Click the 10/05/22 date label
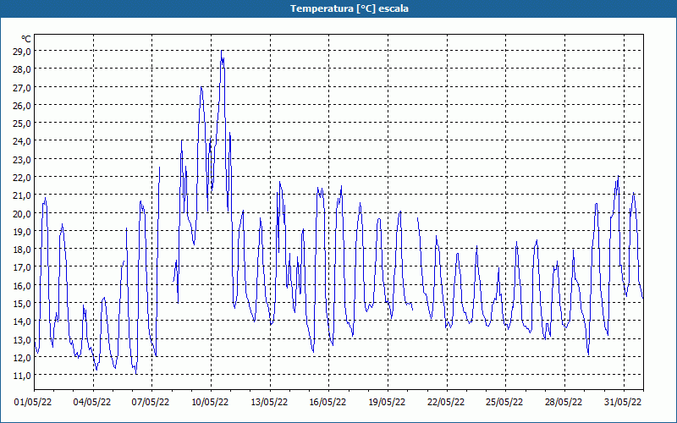Screen dimensions: 677x423 pos(210,403)
